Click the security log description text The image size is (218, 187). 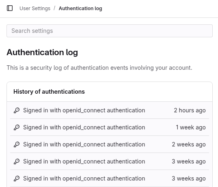(99, 68)
